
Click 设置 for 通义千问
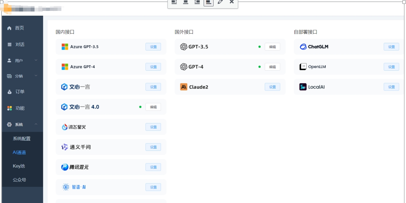coord(153,147)
